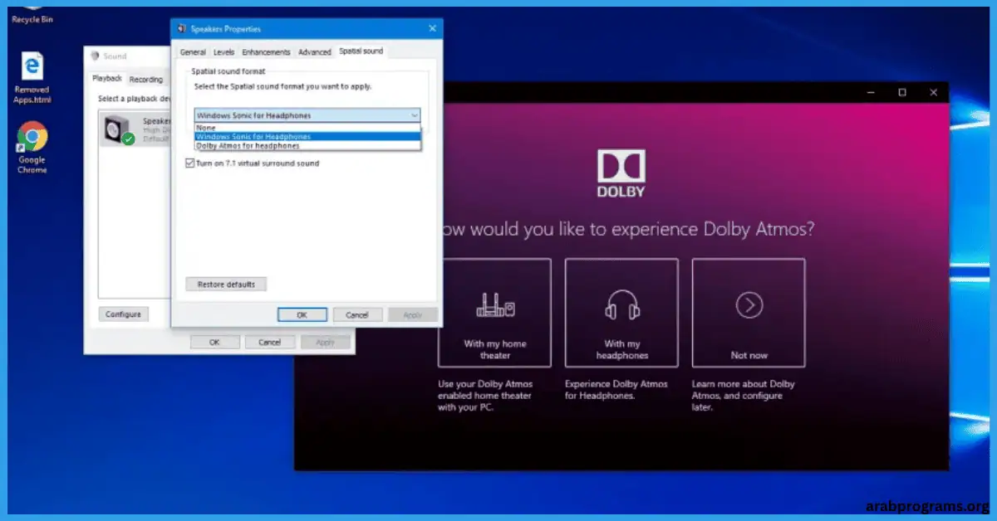Click the Dolby logo in the Dolby window
This screenshot has height=521, width=997.
click(x=621, y=173)
